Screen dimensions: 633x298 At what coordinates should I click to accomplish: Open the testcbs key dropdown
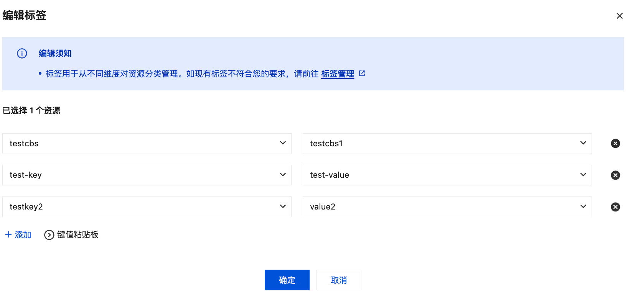pyautogui.click(x=147, y=144)
